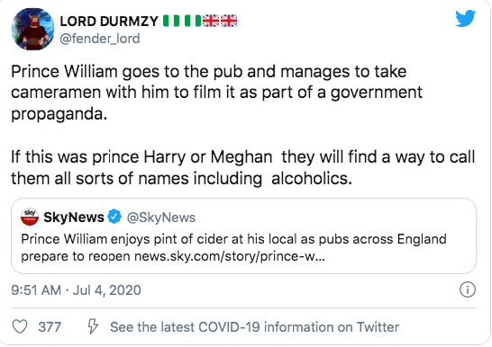Click the 377 likes count
492x347 pixels.
(50, 327)
